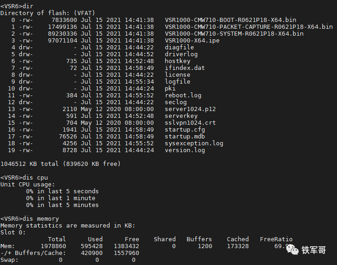Click the 'dis memory' command line
This screenshot has height=265, width=337.
tap(30, 219)
